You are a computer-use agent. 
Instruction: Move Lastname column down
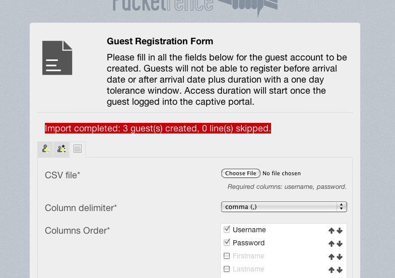340,270
